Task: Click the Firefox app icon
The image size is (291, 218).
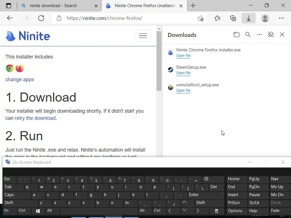Action: click(20, 68)
